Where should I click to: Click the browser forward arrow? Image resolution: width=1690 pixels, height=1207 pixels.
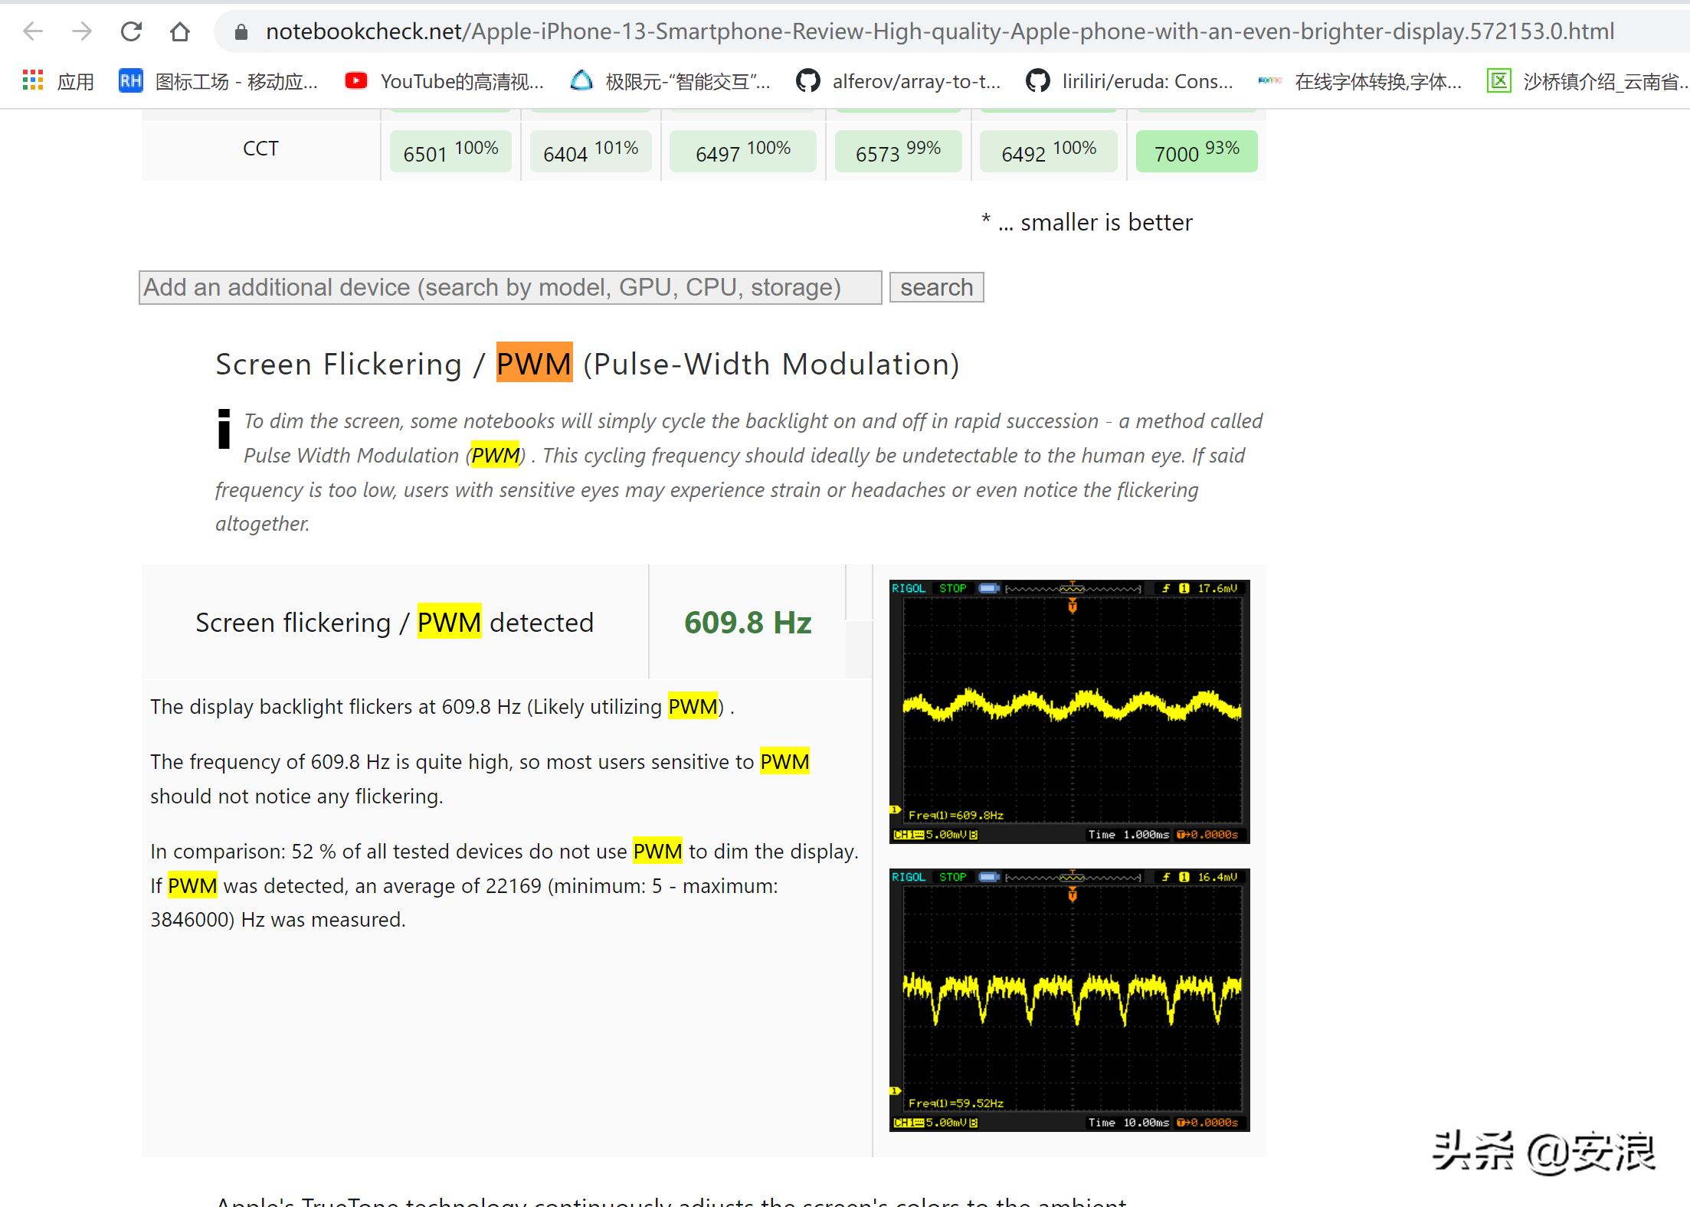[x=81, y=31]
